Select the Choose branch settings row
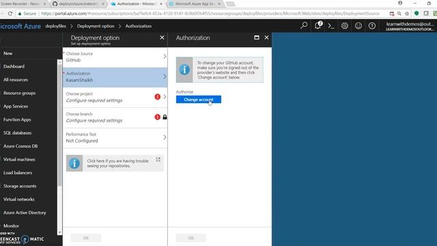This screenshot has width=437, height=246. pyautogui.click(x=115, y=118)
